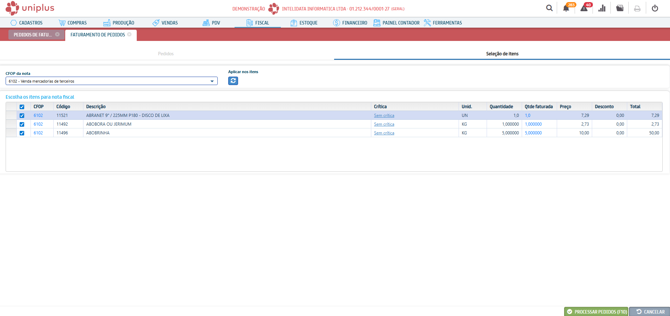Click the refresh icon under Aplicar nos itens
The height and width of the screenshot is (316, 670).
point(233,81)
